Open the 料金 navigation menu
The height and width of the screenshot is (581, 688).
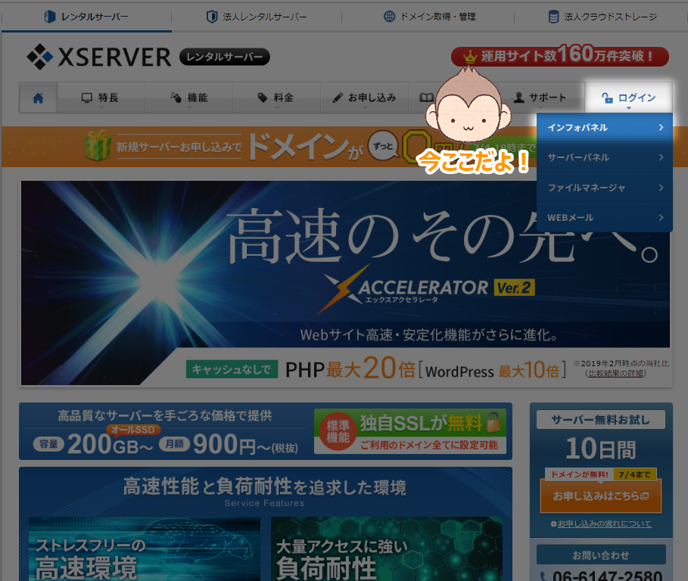click(276, 98)
